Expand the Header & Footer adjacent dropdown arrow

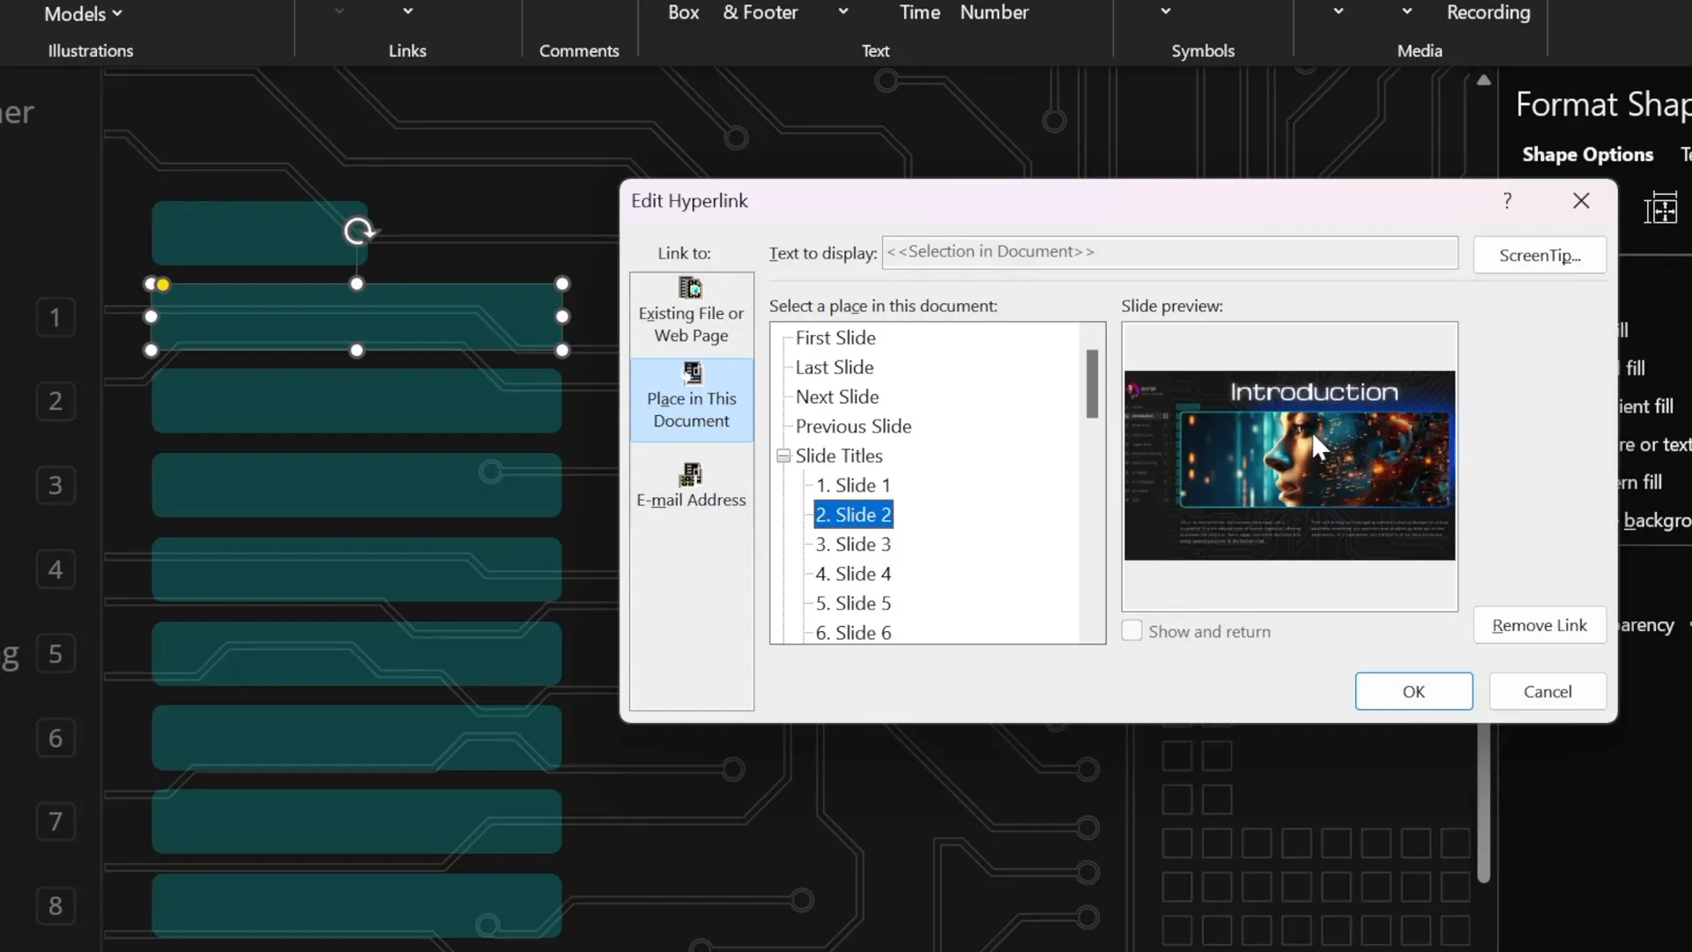[x=843, y=11]
